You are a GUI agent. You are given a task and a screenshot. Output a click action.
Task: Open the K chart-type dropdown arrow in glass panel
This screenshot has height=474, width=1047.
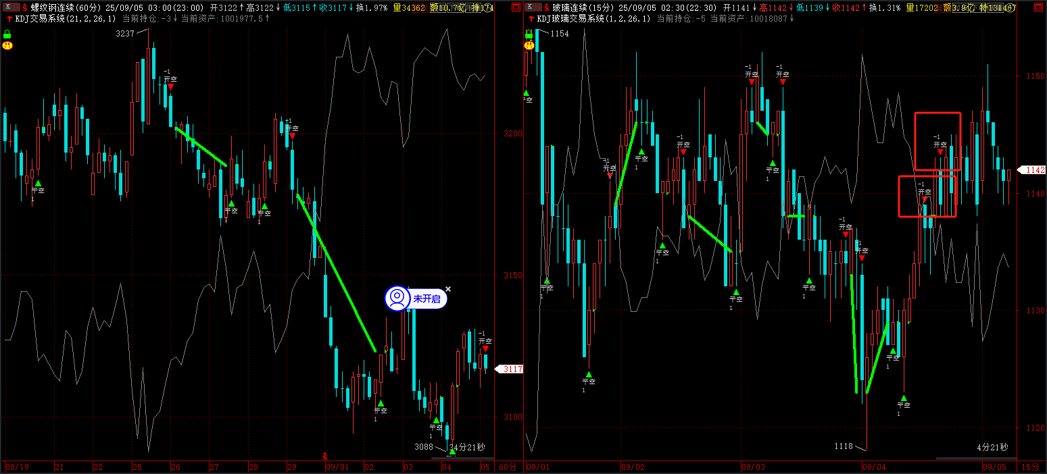click(538, 7)
